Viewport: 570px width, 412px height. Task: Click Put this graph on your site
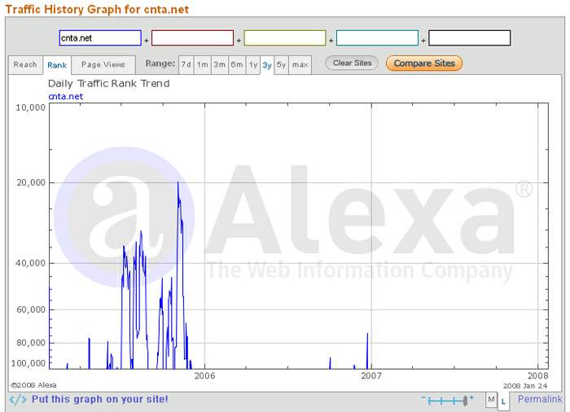point(99,399)
